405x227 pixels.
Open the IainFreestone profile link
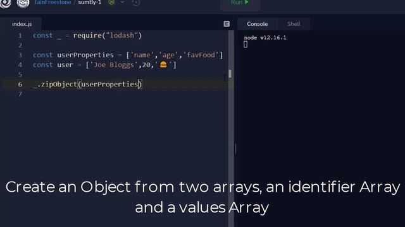pyautogui.click(x=53, y=3)
